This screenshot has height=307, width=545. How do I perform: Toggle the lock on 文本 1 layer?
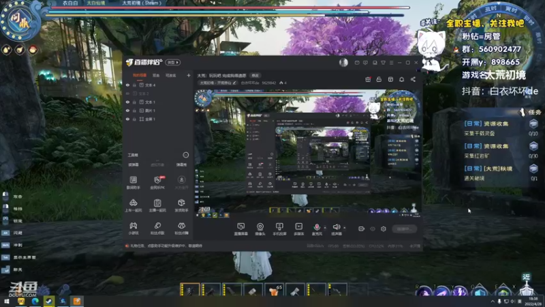tap(134, 102)
